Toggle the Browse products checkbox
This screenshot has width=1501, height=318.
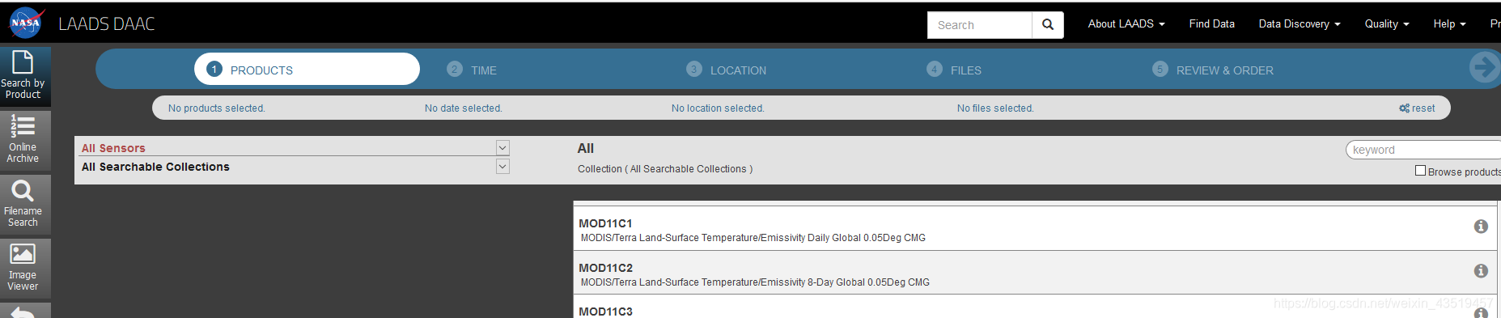click(x=1420, y=171)
